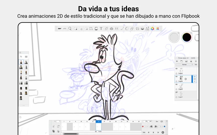Show the hidden Capa1 layer
Screen dimensions: 217x135
tap(177, 92)
